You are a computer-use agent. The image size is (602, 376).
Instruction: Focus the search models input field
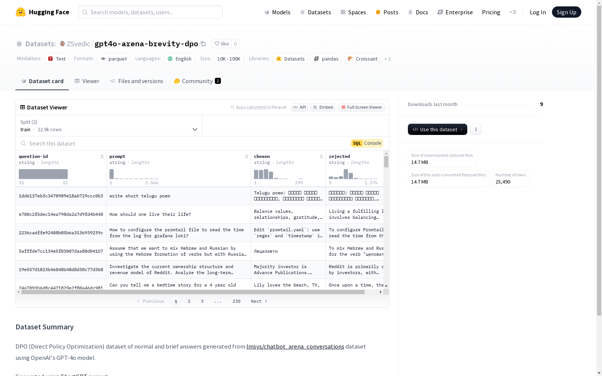[x=150, y=12]
